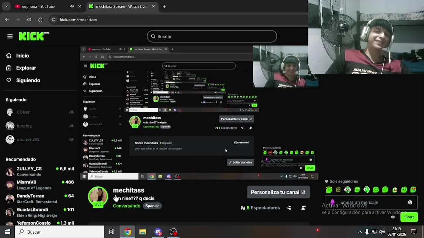424x238 pixels.
Task: Open the emoji picker in chat
Action: (x=410, y=202)
